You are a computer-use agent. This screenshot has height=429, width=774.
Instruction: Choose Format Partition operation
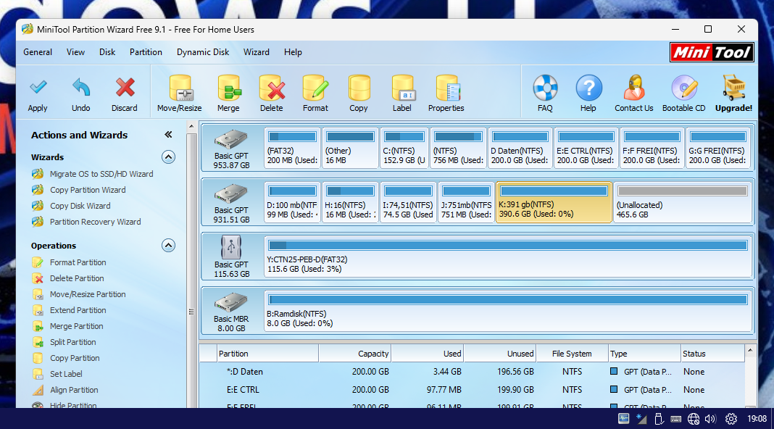[x=78, y=262]
